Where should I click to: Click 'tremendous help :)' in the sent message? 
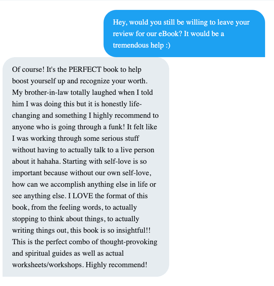(x=141, y=45)
